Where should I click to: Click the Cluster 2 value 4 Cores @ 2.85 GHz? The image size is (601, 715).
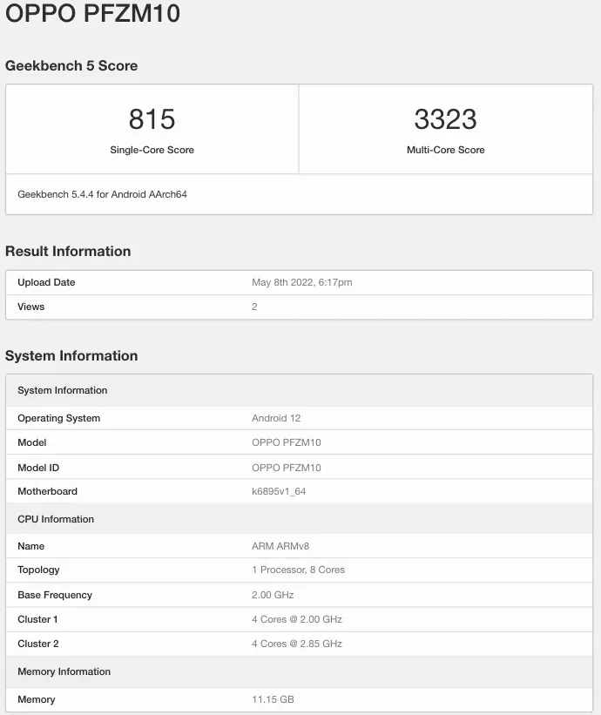296,644
